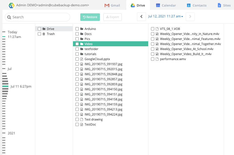Check the Trash checkbox
The height and width of the screenshot is (155, 234).
tap(40, 34)
